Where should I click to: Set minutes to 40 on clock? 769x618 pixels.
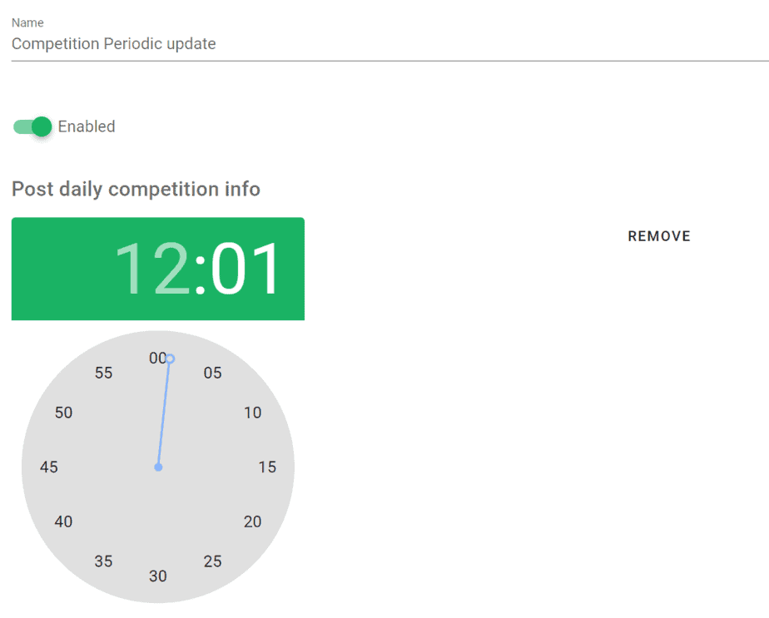[63, 522]
